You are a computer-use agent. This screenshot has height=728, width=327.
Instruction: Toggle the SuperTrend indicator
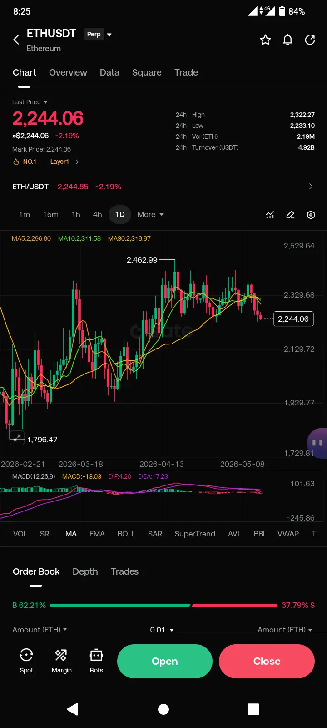point(195,534)
